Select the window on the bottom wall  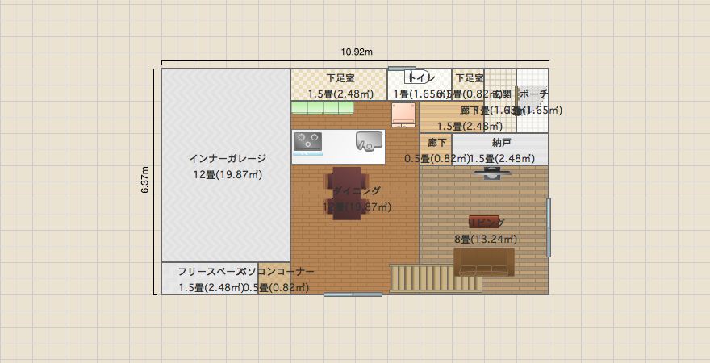(353, 294)
